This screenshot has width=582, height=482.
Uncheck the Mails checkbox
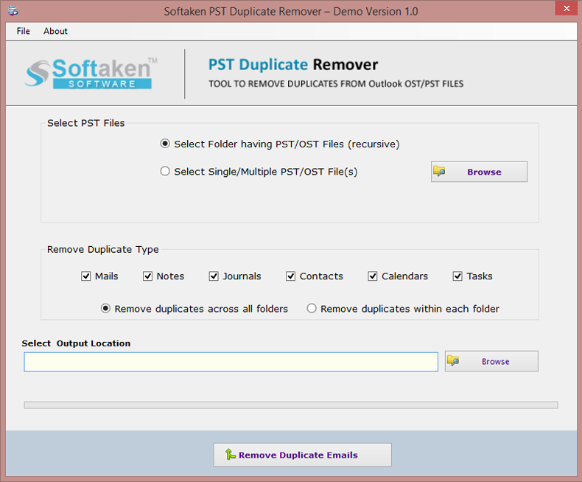point(86,276)
